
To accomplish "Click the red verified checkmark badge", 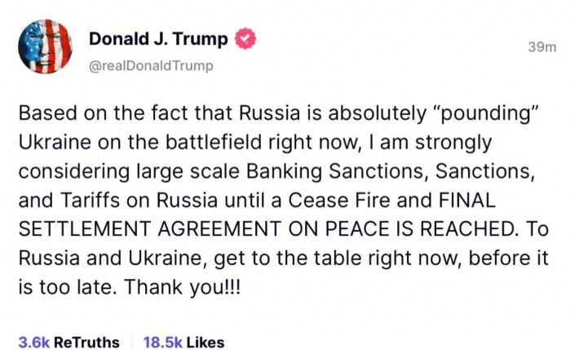I will pos(245,39).
